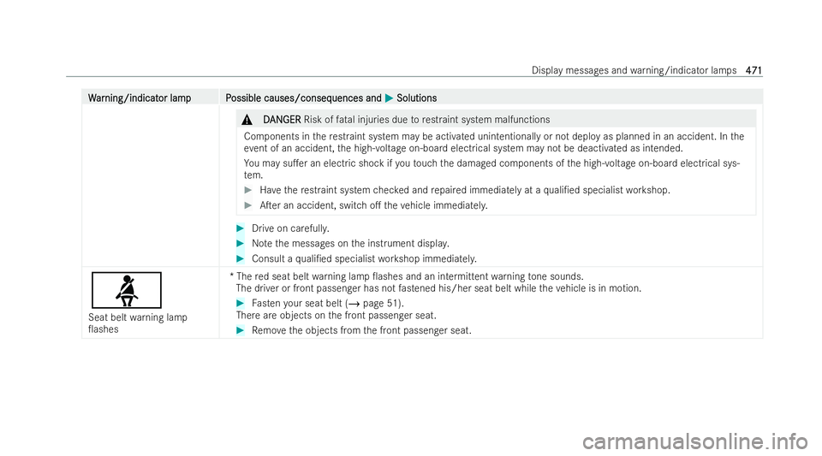Click arrow before 'Fasten your seat belt'
Viewport: 822px width, 456px height.
tap(240, 303)
